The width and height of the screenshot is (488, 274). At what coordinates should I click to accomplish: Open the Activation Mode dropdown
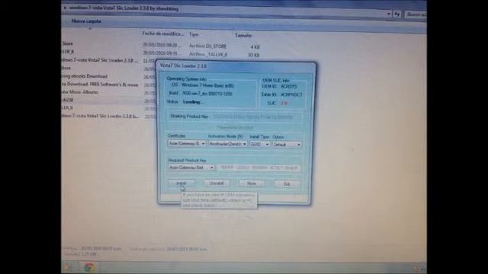click(x=228, y=144)
